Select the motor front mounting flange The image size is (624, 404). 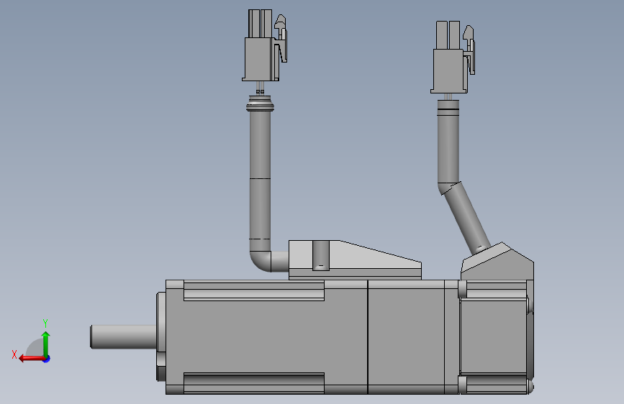161,336
